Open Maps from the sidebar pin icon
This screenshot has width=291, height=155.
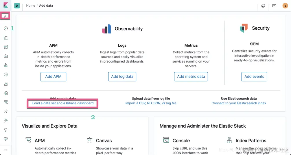coord(5,65)
